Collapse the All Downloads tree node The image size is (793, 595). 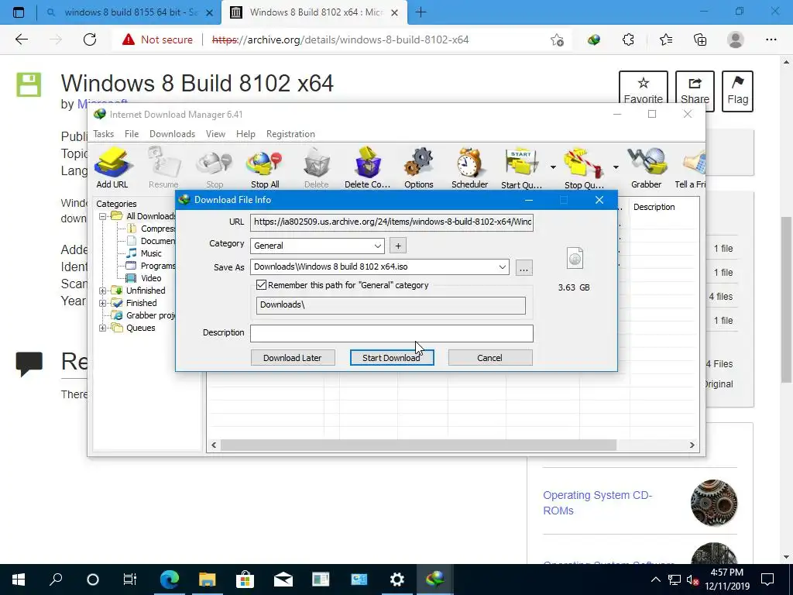pos(103,216)
